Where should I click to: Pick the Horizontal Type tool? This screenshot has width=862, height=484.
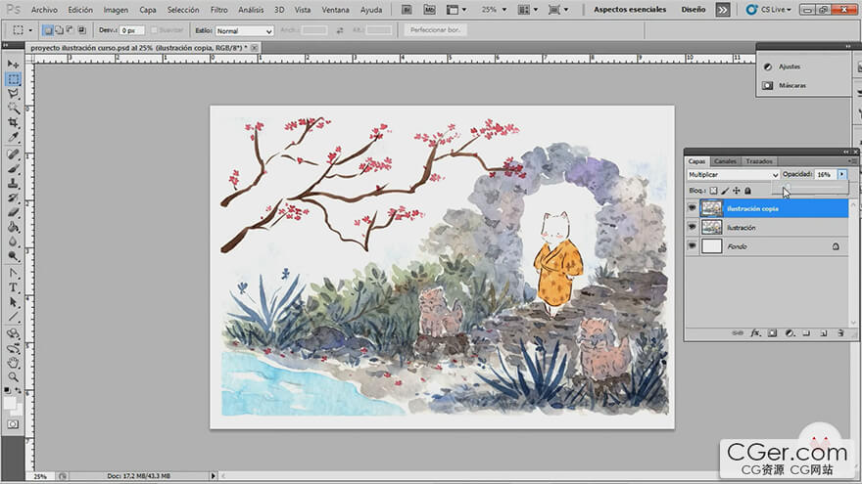click(14, 287)
